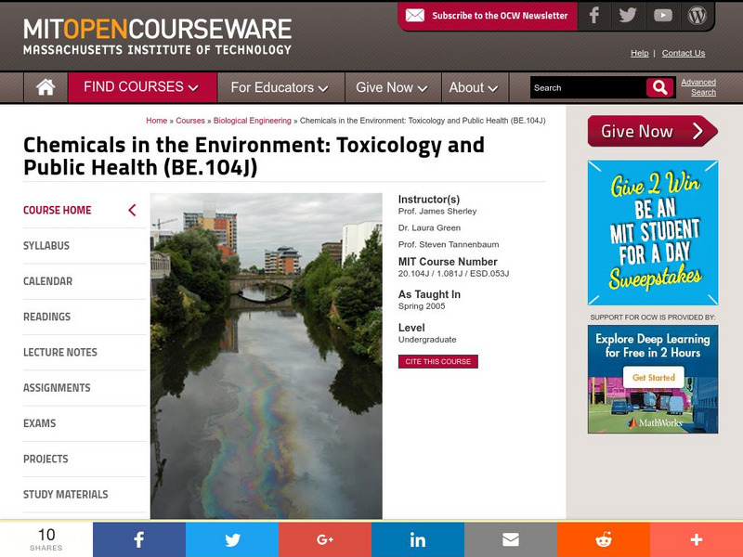Image resolution: width=743 pixels, height=557 pixels.
Task: Click the instructor name Prof. James Sherley
Action: pos(437,212)
